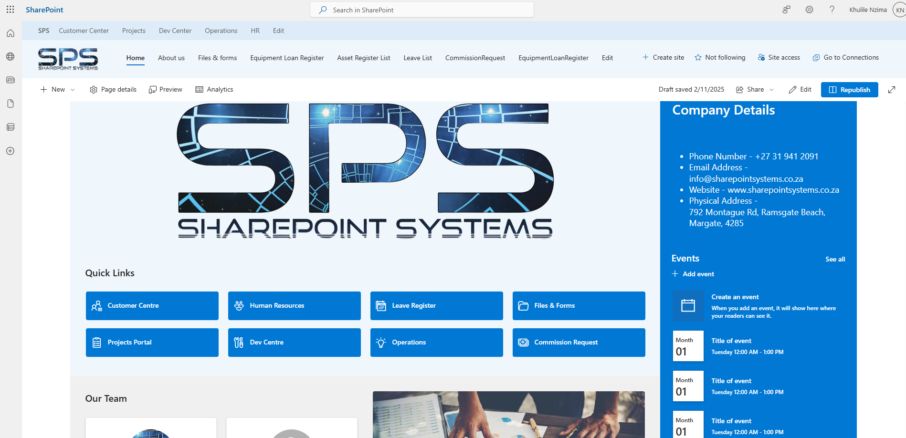This screenshot has height=438, width=906.
Task: Go to About us navigation tab
Action: [x=171, y=58]
